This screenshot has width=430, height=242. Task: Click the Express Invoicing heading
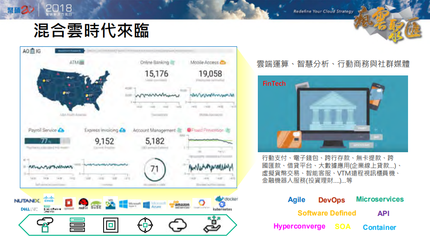tap(101, 130)
